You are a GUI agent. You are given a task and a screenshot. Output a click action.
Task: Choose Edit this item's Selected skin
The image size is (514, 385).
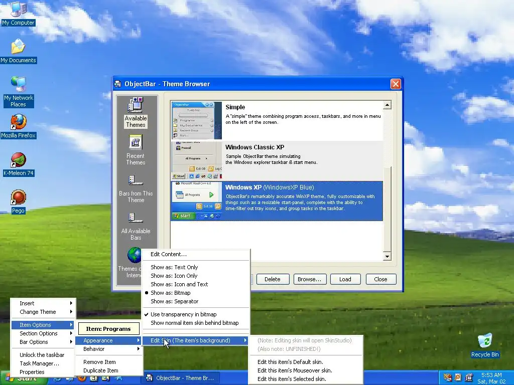(x=306, y=379)
